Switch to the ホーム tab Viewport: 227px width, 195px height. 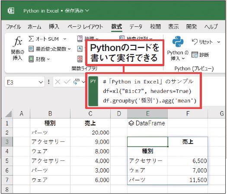pyautogui.click(x=35, y=27)
